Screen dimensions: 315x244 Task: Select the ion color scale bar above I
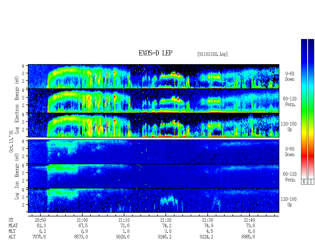(x=311, y=109)
